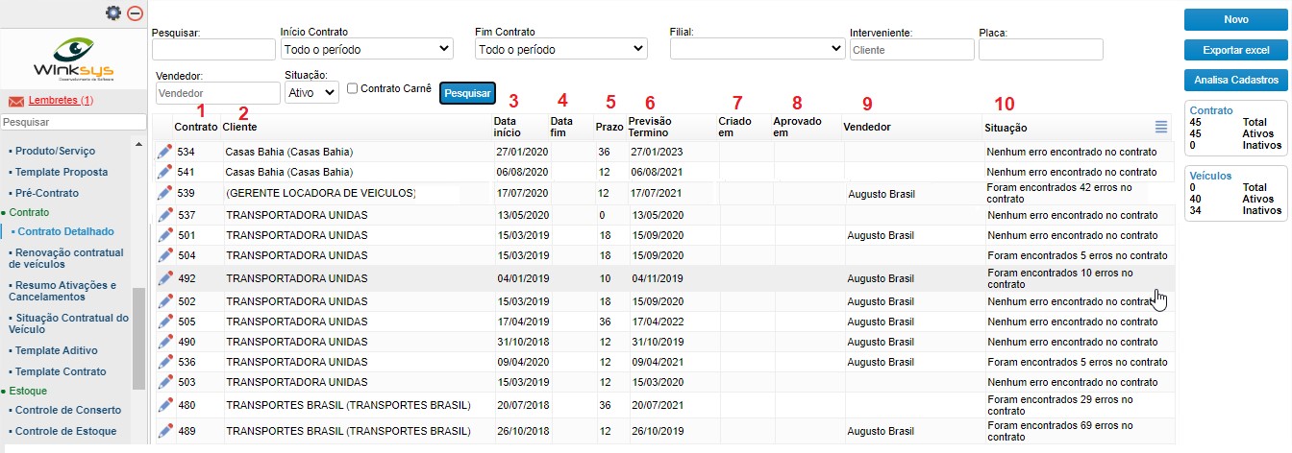Open the Lembretes (1) link
Image resolution: width=1292 pixels, height=453 pixels.
tap(61, 100)
